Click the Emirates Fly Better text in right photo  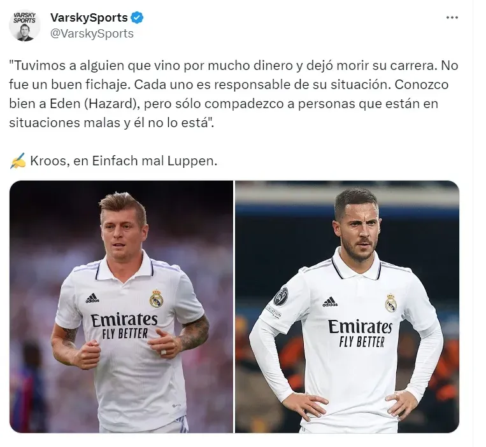tap(361, 333)
